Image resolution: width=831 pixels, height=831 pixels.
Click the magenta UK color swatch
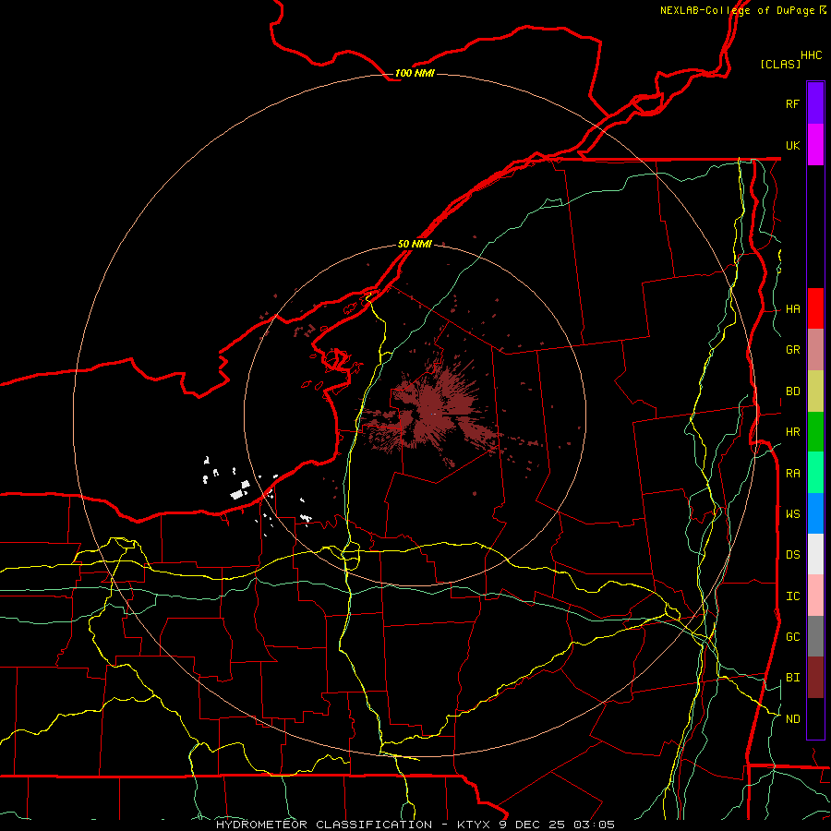pos(815,145)
